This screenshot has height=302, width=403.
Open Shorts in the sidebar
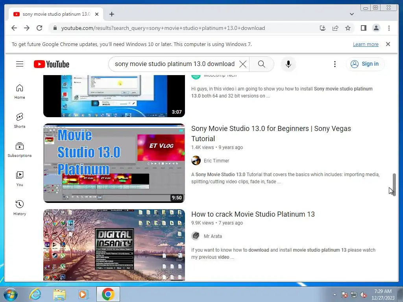tap(20, 121)
